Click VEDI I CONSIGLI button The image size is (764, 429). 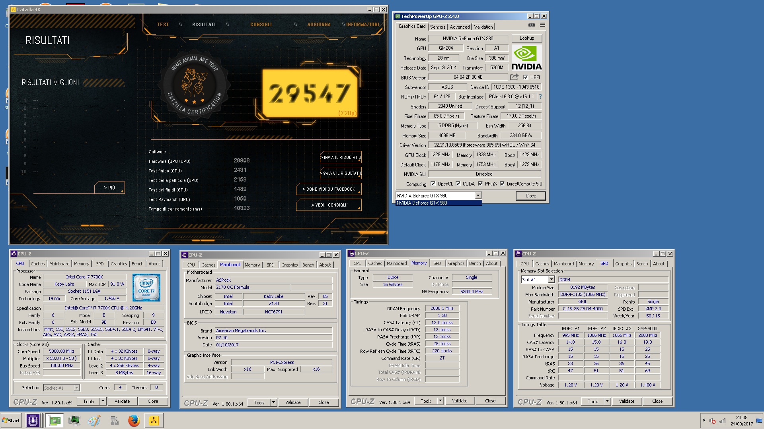point(329,205)
